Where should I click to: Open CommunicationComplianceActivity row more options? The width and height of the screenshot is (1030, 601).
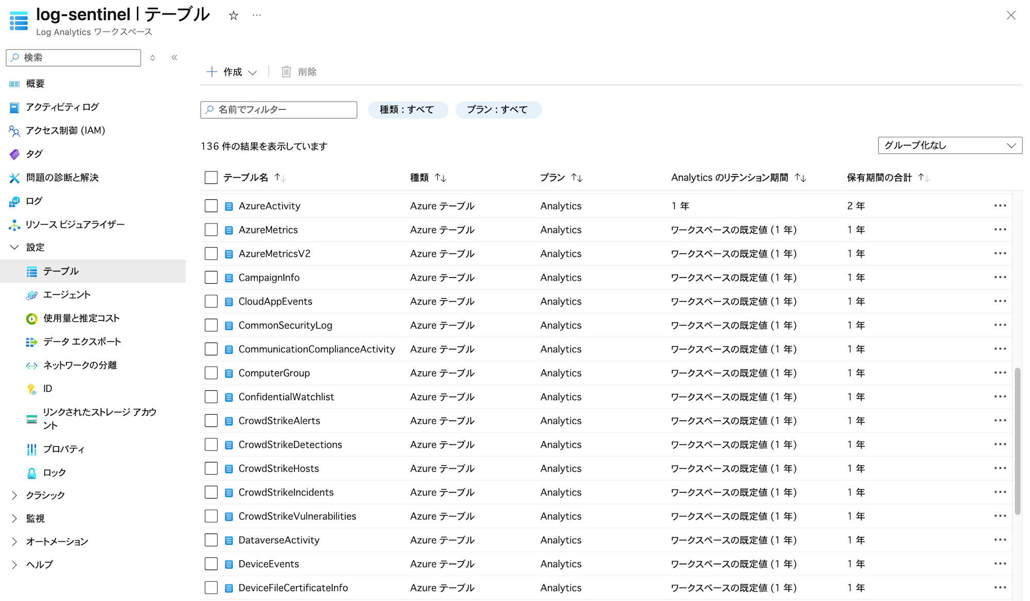pos(1000,349)
